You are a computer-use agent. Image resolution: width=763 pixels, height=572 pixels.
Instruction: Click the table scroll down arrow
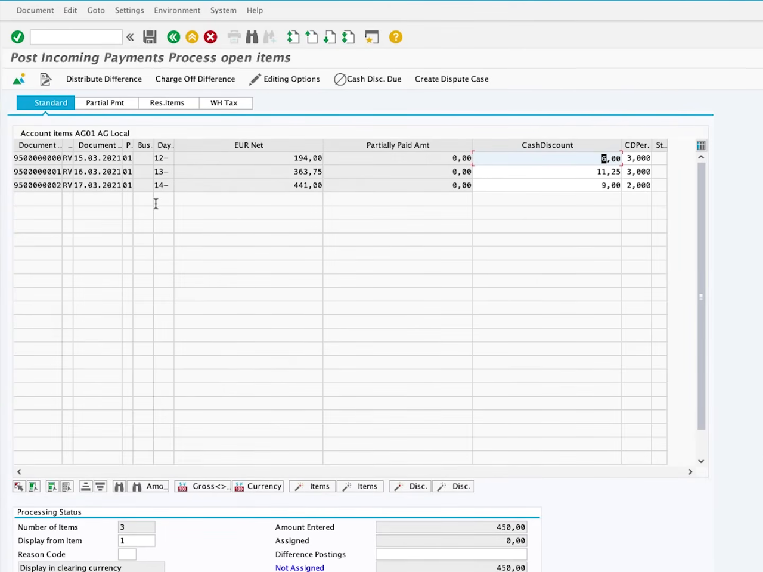click(701, 461)
